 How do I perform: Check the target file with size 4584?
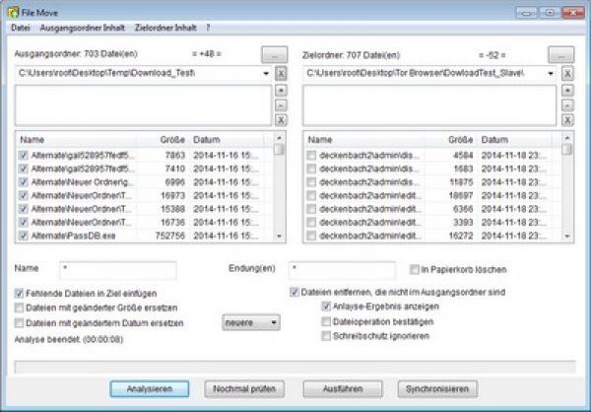coord(311,155)
